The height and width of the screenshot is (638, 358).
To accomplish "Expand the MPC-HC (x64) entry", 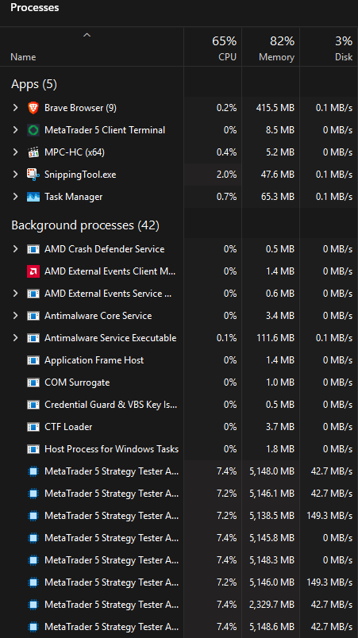I will (x=15, y=152).
